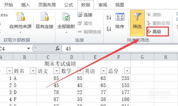Select column E header

tap(95, 57)
